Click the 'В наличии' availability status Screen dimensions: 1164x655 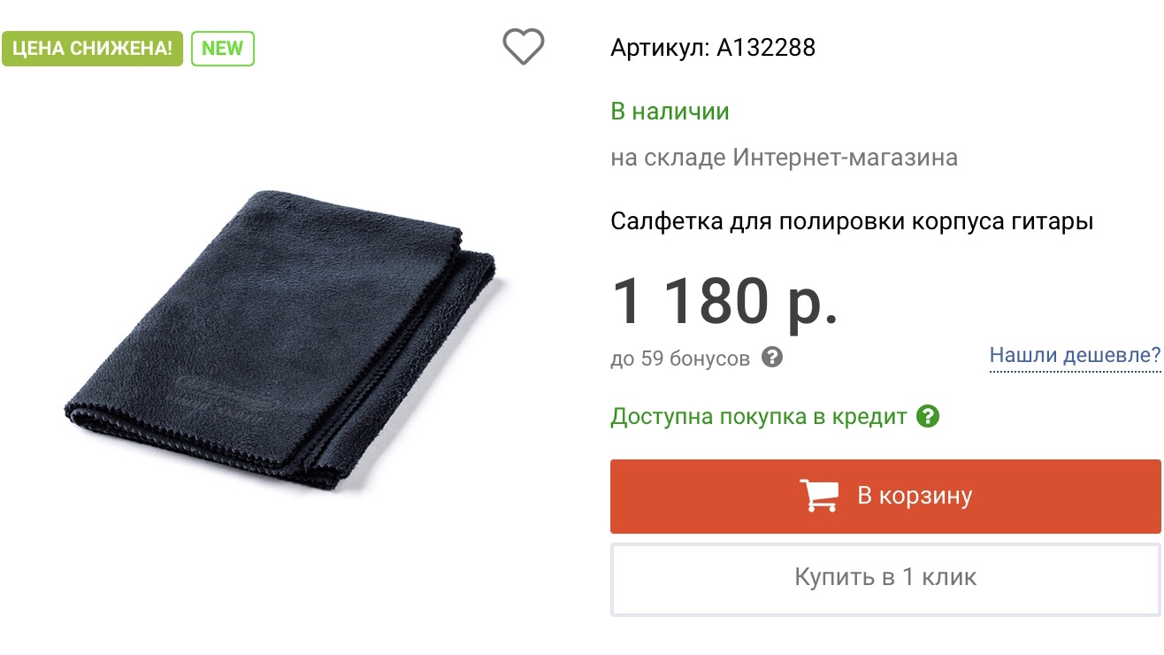pos(670,112)
